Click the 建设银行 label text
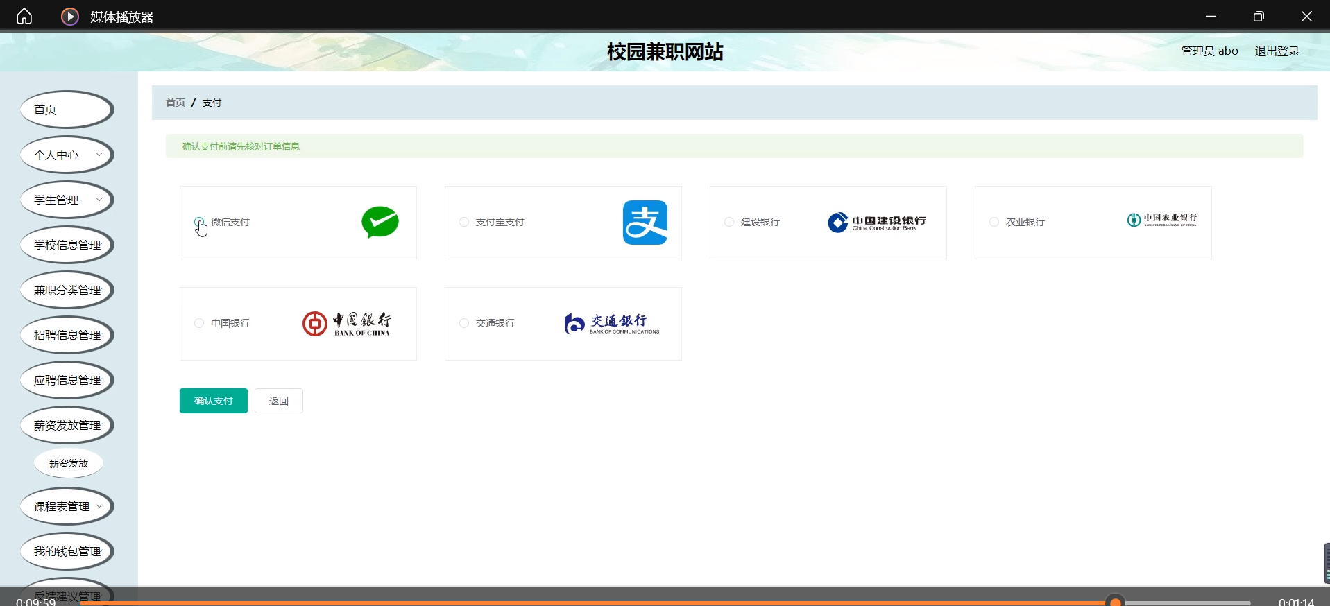1330x606 pixels. pos(760,222)
